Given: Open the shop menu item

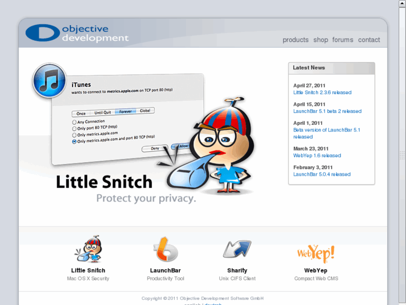Looking at the screenshot, I should [x=321, y=40].
